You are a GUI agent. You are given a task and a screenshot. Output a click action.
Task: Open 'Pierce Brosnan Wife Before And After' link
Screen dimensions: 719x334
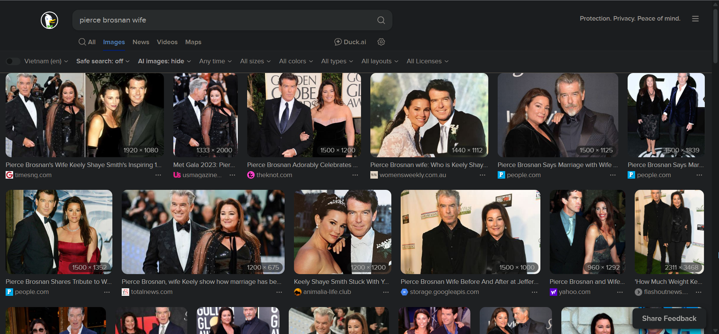[x=470, y=282]
